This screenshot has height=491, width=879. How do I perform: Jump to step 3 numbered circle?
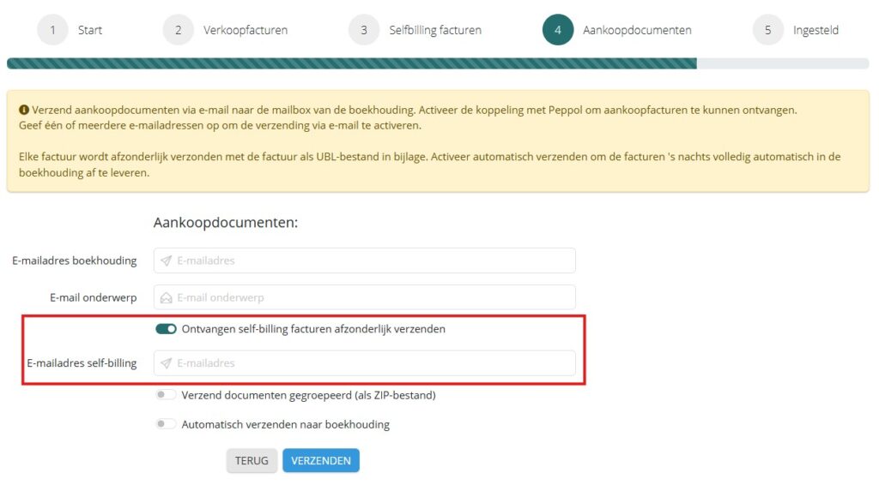coord(364,30)
